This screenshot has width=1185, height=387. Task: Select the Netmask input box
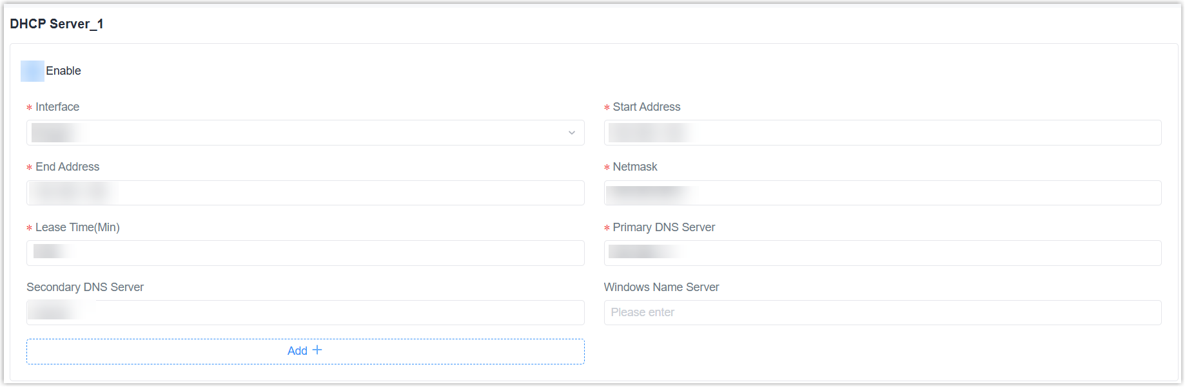pyautogui.click(x=882, y=193)
